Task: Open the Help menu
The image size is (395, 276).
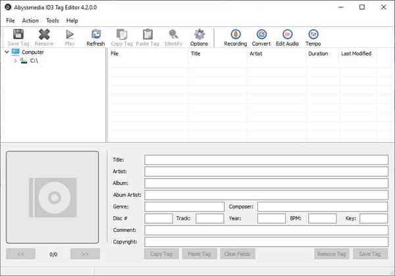Action: coord(72,20)
